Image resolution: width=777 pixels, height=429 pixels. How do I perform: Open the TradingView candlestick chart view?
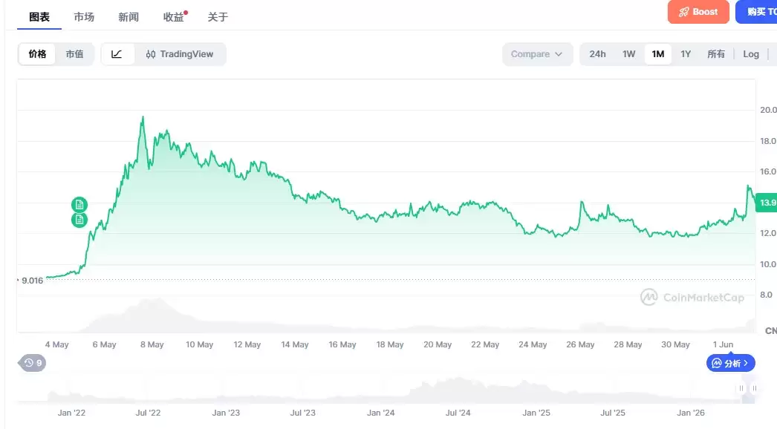(x=180, y=54)
